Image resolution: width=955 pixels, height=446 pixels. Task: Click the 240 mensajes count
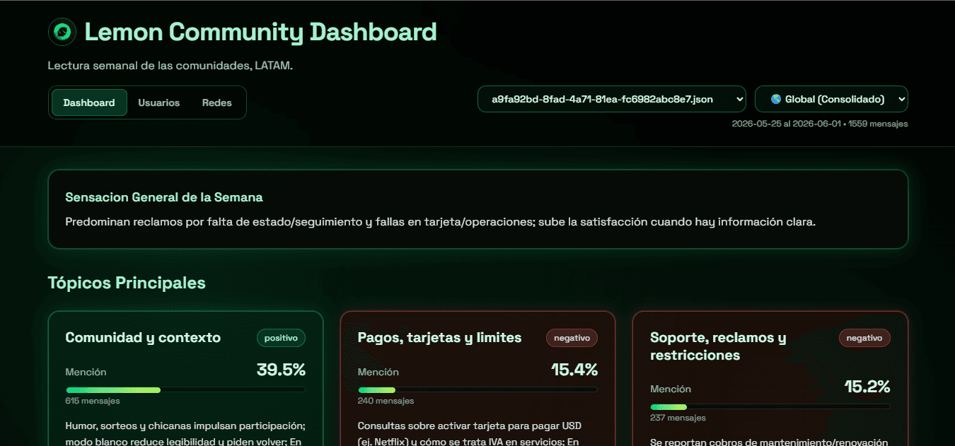tap(386, 401)
